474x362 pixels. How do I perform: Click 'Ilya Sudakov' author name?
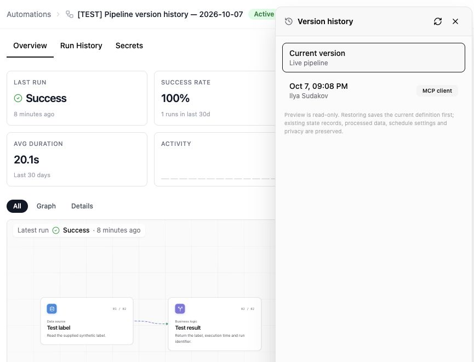(x=309, y=96)
